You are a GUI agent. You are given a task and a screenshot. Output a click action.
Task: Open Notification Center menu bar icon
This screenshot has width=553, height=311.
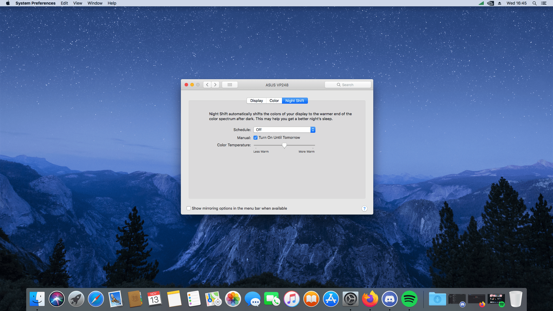[x=543, y=3]
